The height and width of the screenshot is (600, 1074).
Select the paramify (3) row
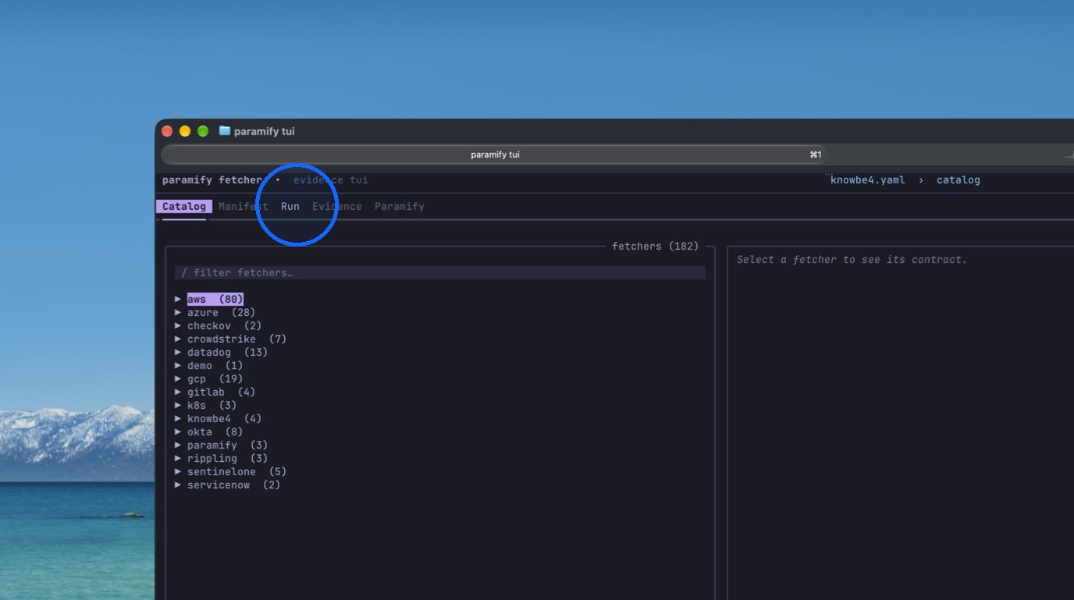[227, 445]
